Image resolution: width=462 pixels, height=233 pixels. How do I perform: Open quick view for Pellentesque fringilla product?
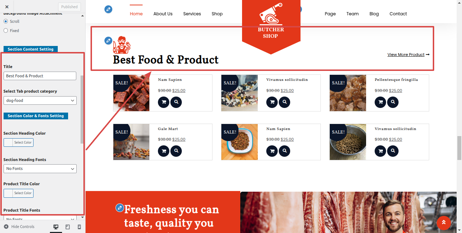pyautogui.click(x=393, y=102)
